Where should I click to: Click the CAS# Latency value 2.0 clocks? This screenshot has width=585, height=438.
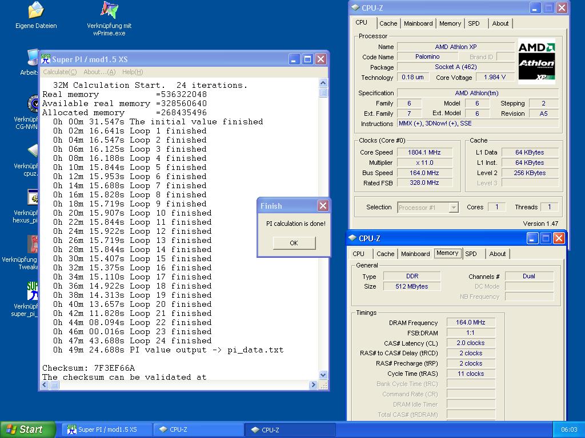pos(471,343)
